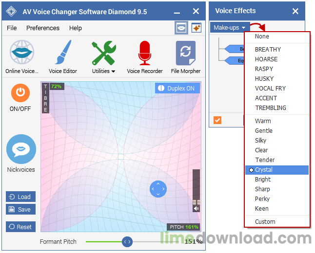Click the Load button
This screenshot has height=253, width=315.
[x=20, y=197]
